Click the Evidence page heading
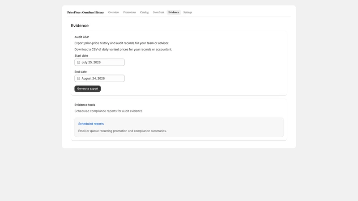The height and width of the screenshot is (201, 358). tap(80, 25)
